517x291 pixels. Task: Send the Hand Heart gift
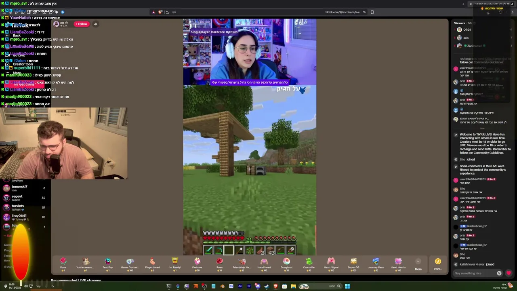point(264,264)
